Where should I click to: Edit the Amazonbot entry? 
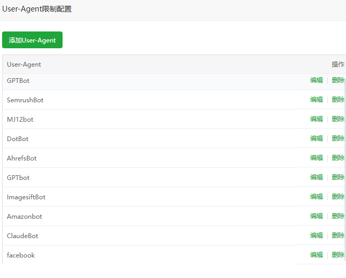(317, 216)
